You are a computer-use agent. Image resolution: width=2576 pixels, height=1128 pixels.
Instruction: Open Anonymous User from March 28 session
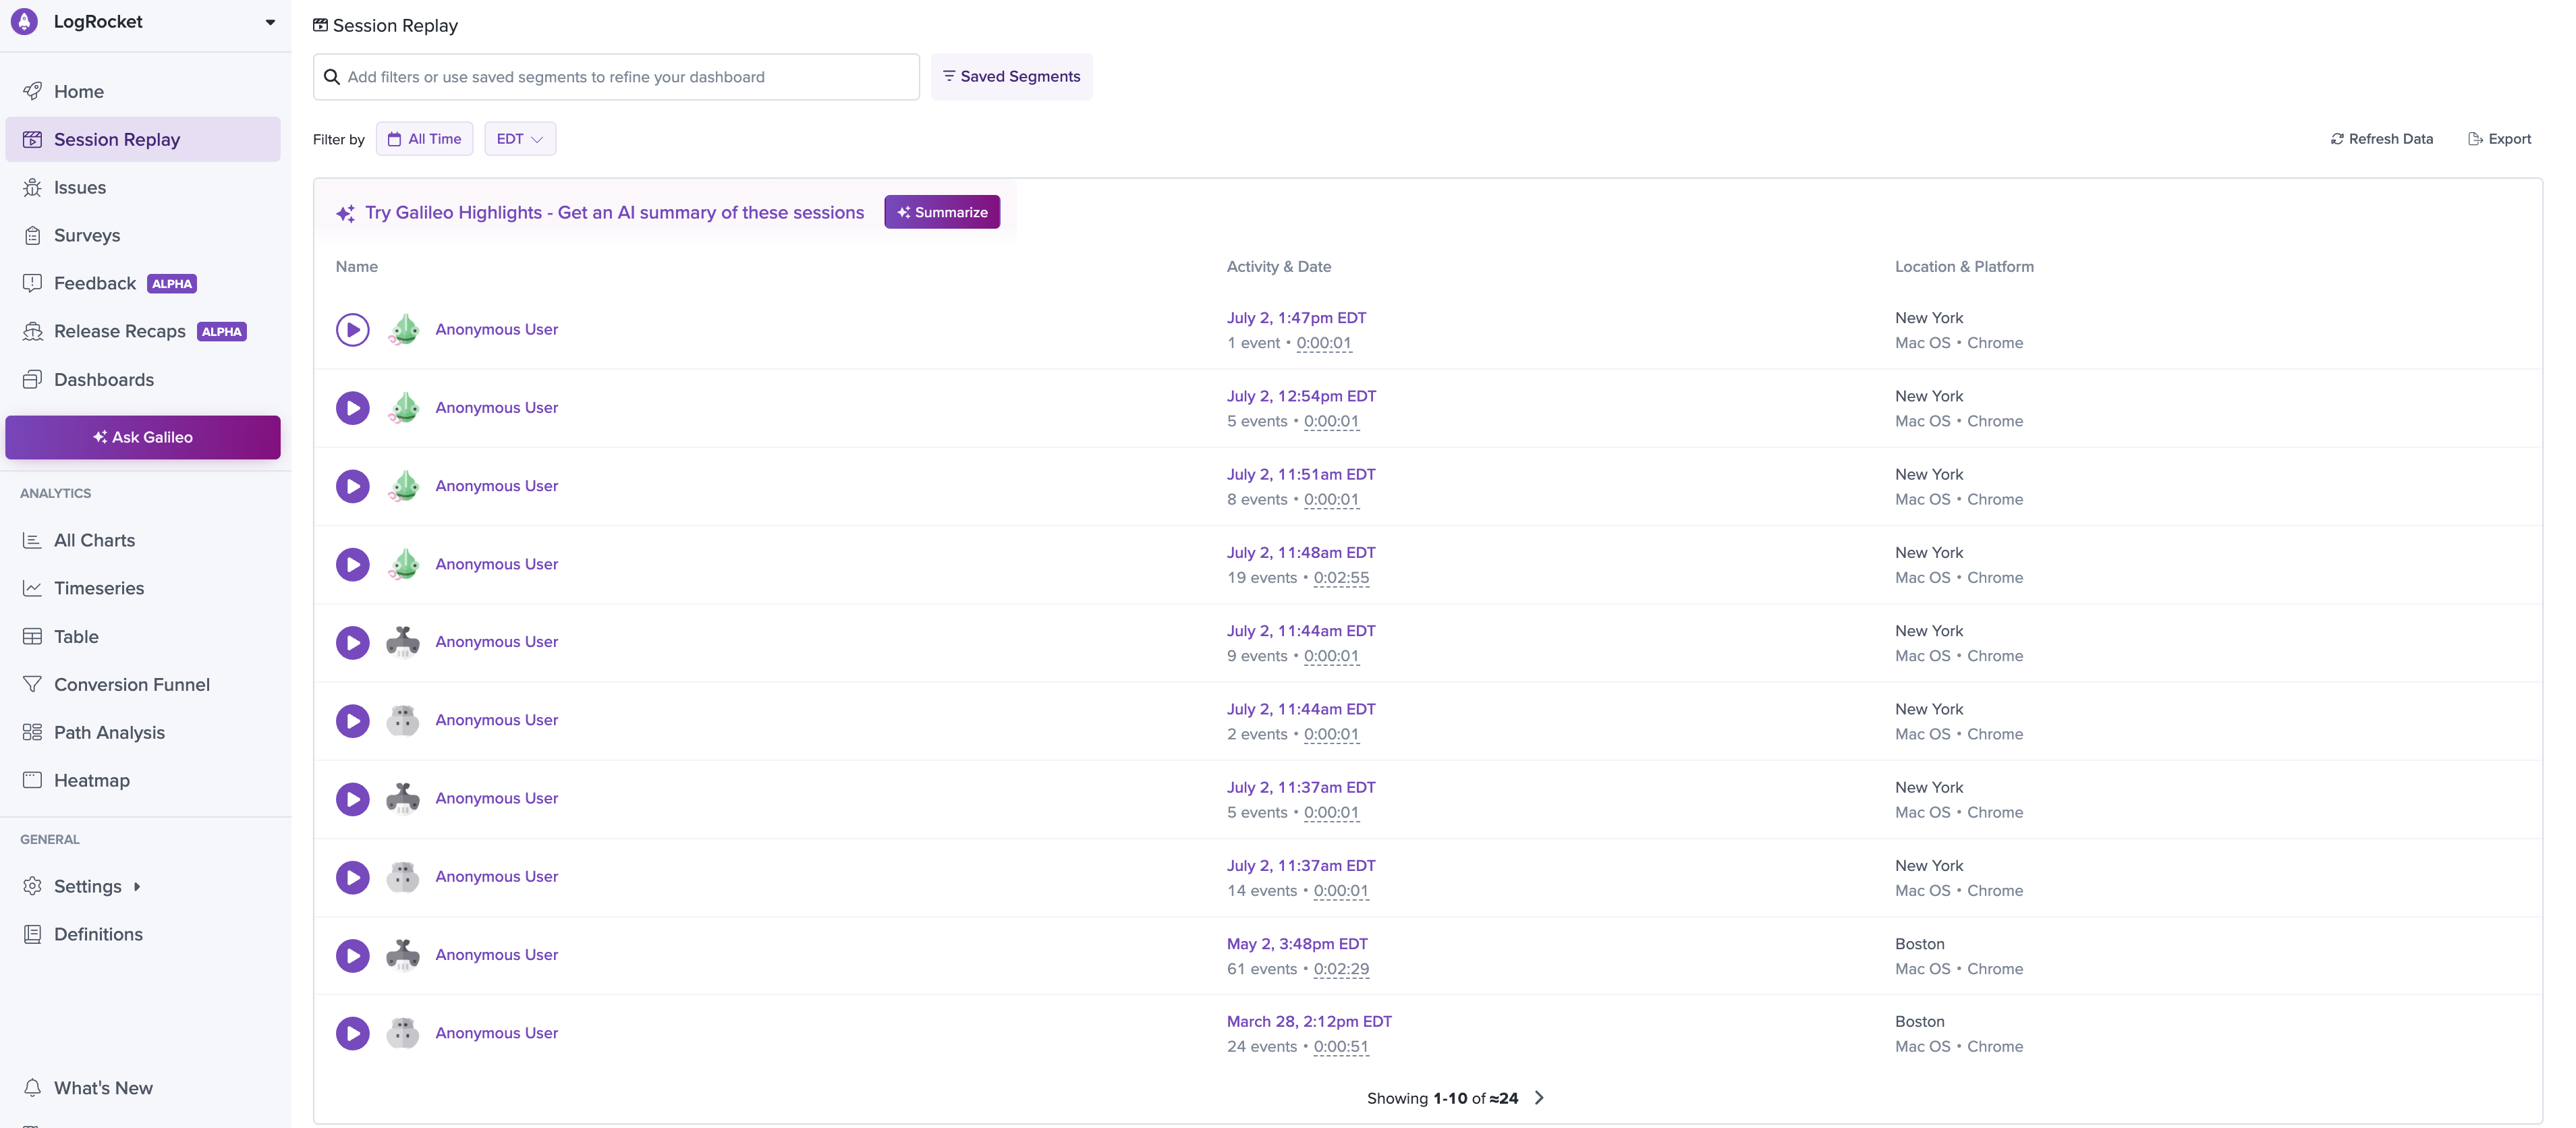[496, 1033]
